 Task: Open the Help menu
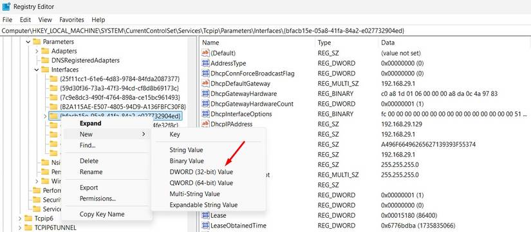pyautogui.click(x=98, y=20)
